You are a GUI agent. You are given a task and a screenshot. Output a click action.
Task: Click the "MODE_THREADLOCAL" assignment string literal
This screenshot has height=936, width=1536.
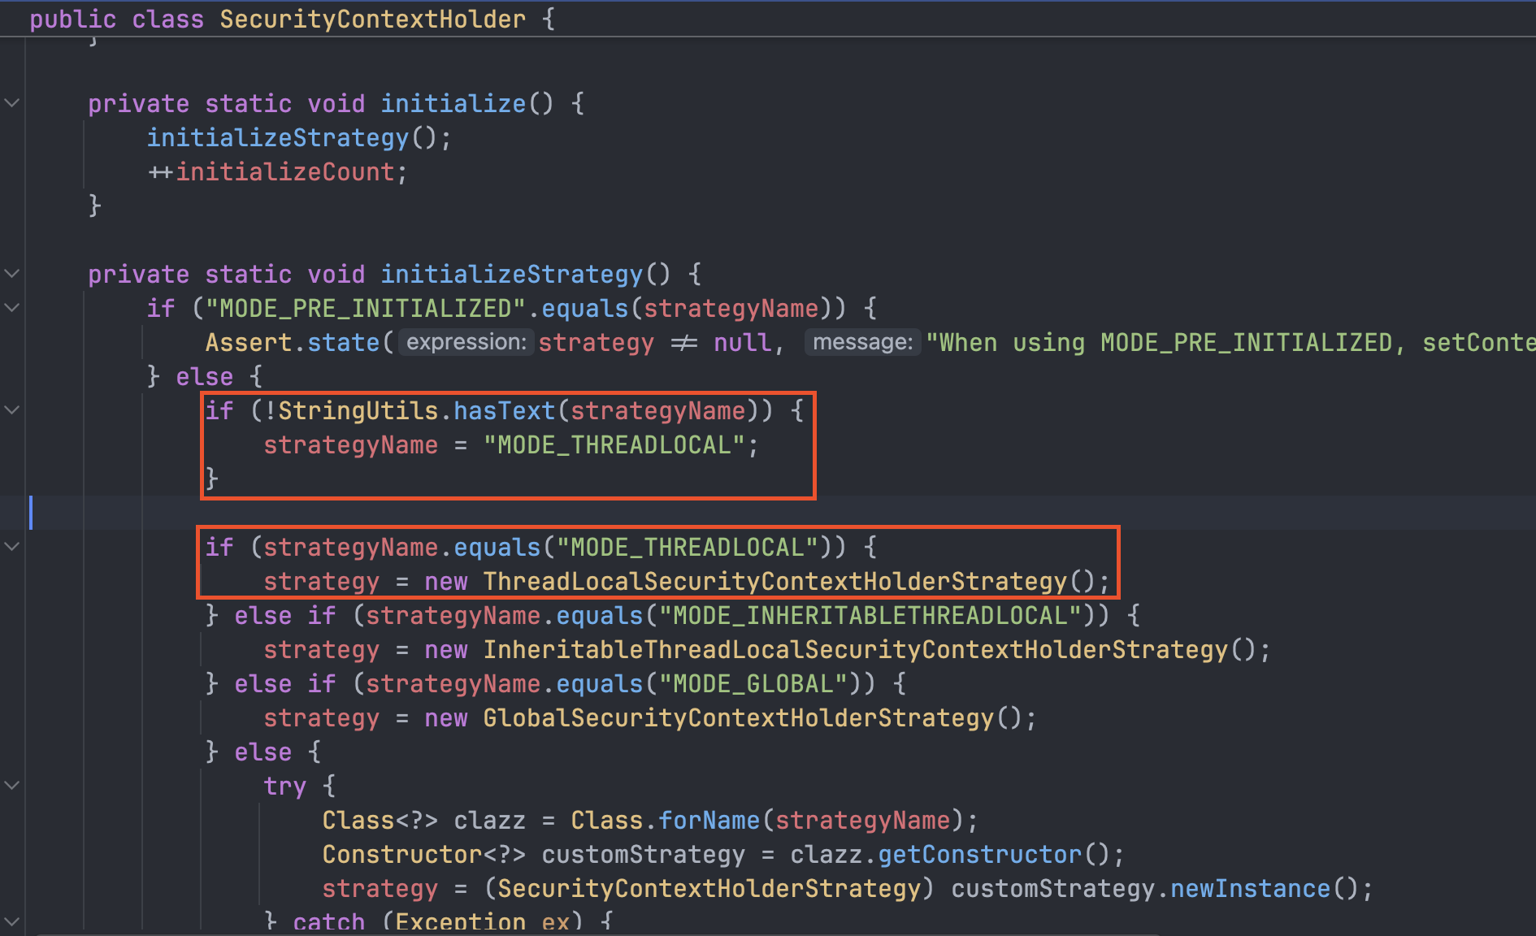pos(614,444)
